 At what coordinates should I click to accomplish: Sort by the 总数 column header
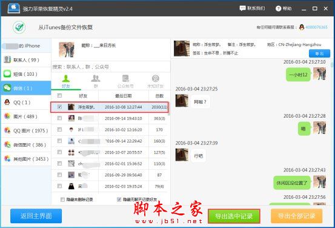tap(159, 96)
